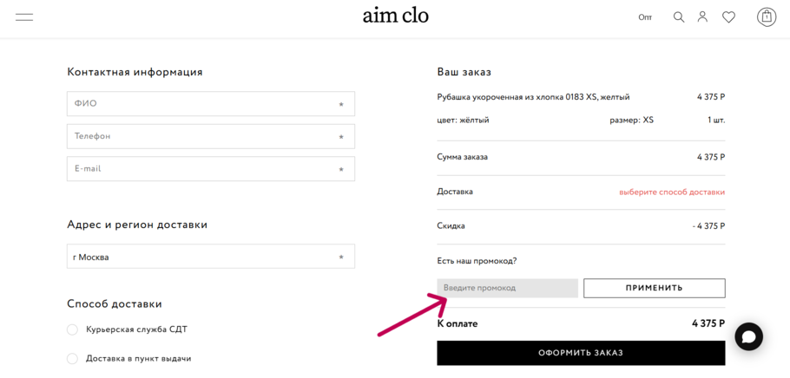Click the Есть наш промокод? label
The height and width of the screenshot is (378, 790).
pos(477,261)
